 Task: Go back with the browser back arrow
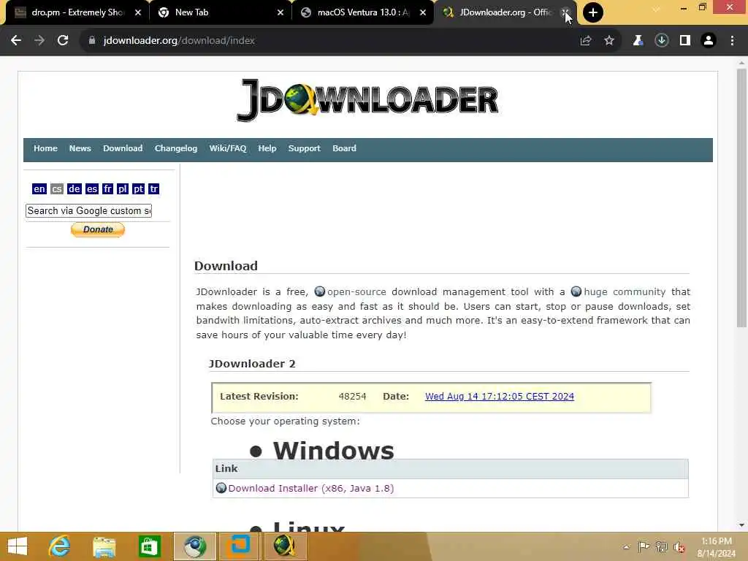coord(16,41)
